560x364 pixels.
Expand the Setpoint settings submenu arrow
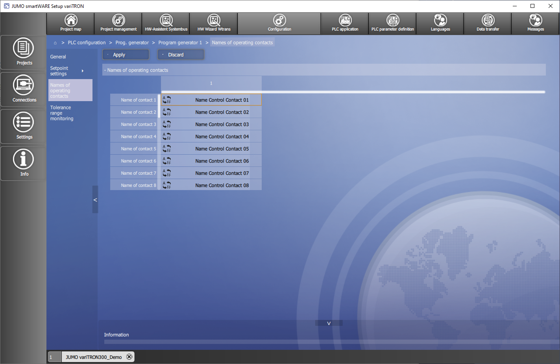(83, 71)
